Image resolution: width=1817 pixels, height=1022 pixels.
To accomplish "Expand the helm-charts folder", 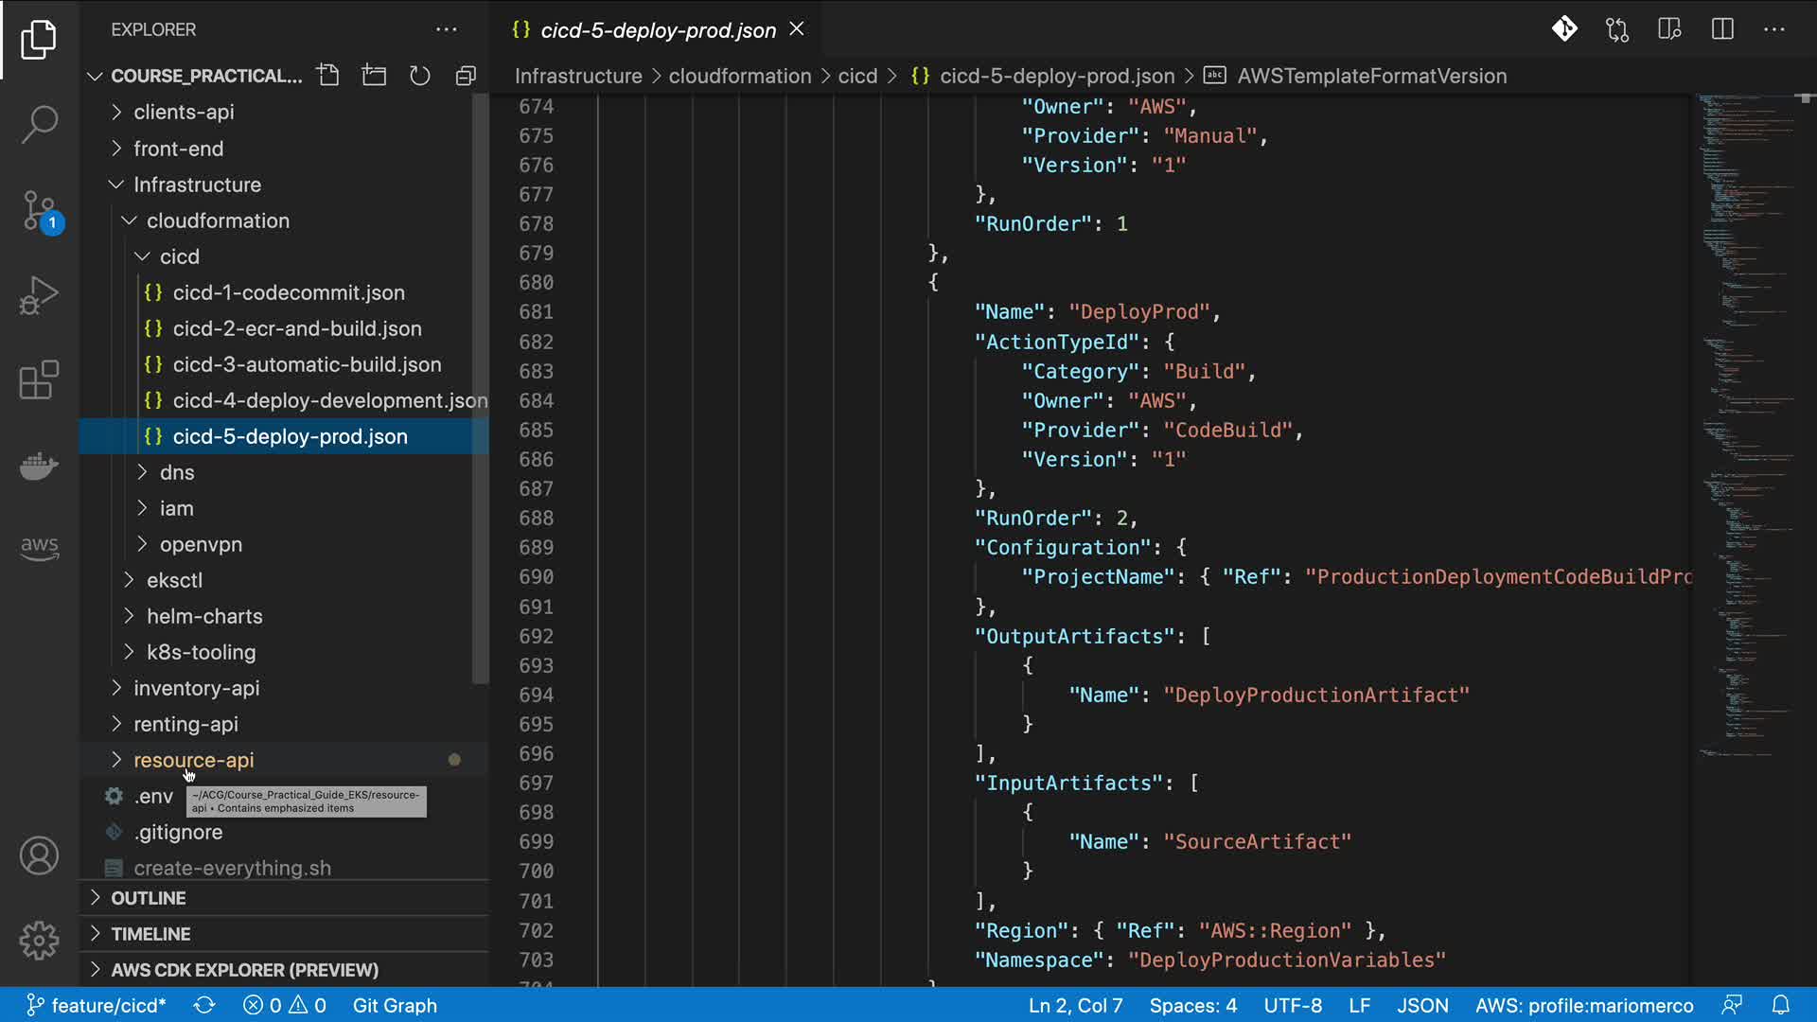I will tap(204, 616).
